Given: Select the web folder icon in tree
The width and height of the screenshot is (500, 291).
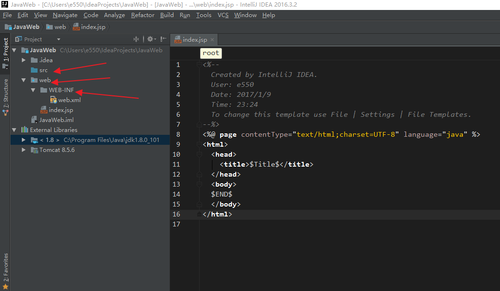Looking at the screenshot, I should coord(34,80).
